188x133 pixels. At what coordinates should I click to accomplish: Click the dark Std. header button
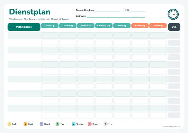click(x=174, y=27)
